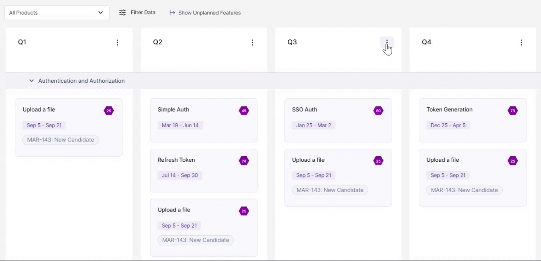Image resolution: width=541 pixels, height=261 pixels.
Task: Open the Q2 column three-dot menu
Action: (252, 42)
